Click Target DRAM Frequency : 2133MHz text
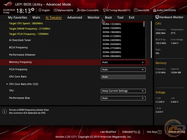 [30, 29]
